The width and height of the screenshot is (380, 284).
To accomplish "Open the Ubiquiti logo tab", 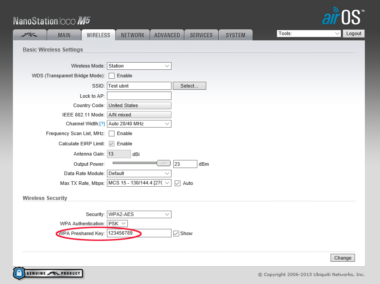I will pyautogui.click(x=30, y=35).
